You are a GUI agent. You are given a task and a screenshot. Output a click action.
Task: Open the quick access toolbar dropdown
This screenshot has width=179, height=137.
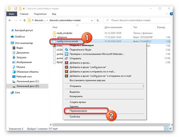[24, 9]
